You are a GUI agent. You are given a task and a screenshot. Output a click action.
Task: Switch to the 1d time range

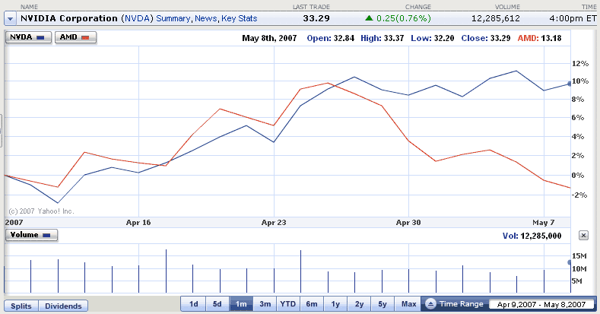tap(194, 304)
